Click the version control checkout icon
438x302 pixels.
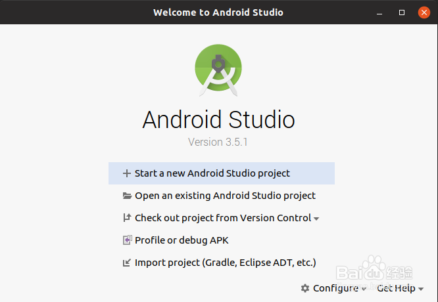tap(127, 218)
